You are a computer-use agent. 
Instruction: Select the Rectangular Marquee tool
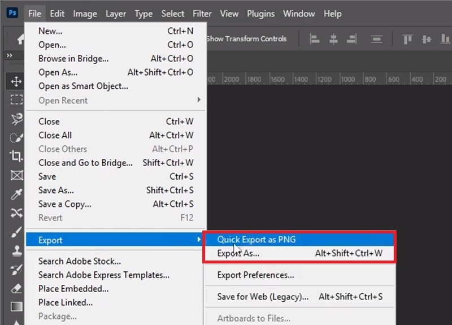pos(16,100)
